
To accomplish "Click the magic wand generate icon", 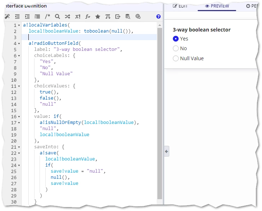I will 7,16.
